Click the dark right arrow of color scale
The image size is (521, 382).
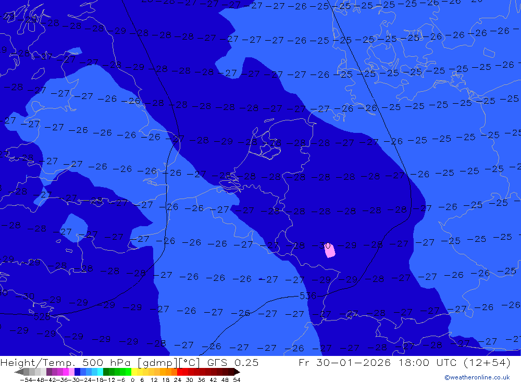tap(237, 372)
